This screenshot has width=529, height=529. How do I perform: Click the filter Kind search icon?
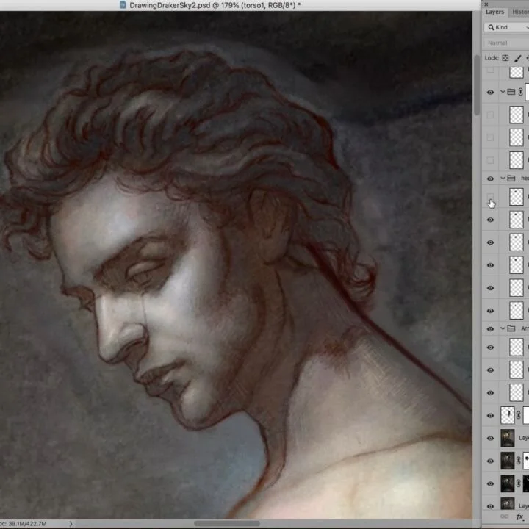[491, 27]
